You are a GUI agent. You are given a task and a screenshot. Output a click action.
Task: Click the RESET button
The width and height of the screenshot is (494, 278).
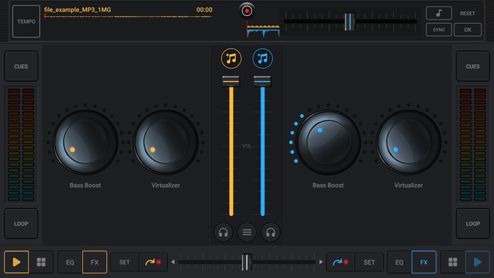468,13
